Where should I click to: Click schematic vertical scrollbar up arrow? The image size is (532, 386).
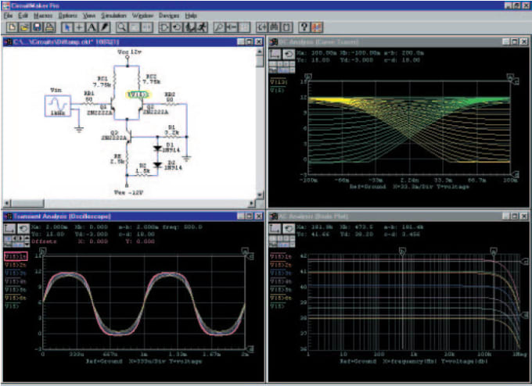pos(260,52)
